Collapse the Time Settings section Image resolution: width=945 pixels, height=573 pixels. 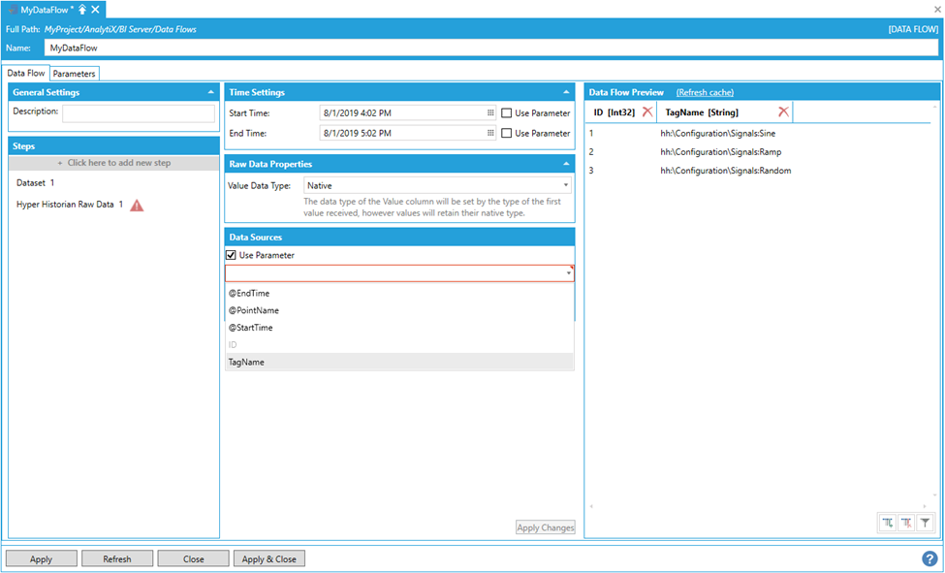coord(566,92)
